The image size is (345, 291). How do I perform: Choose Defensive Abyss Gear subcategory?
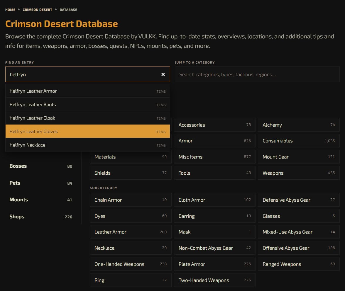[x=299, y=200]
